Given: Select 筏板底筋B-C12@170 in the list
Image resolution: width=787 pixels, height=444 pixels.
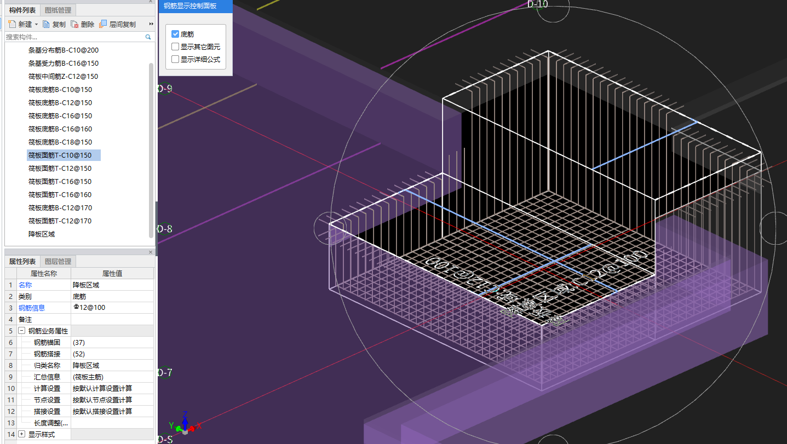Looking at the screenshot, I should pyautogui.click(x=60, y=207).
